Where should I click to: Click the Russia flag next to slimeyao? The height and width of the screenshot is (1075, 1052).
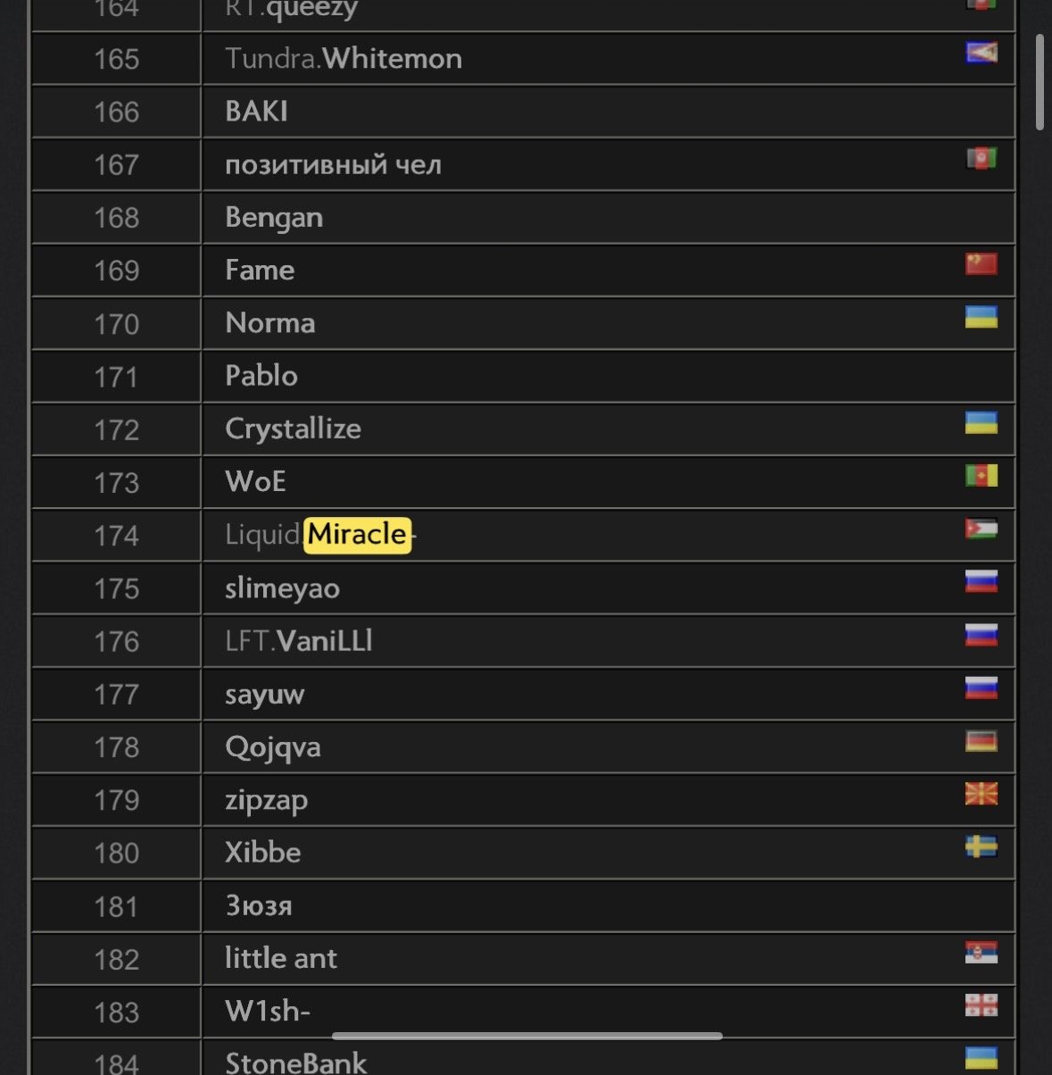point(981,581)
